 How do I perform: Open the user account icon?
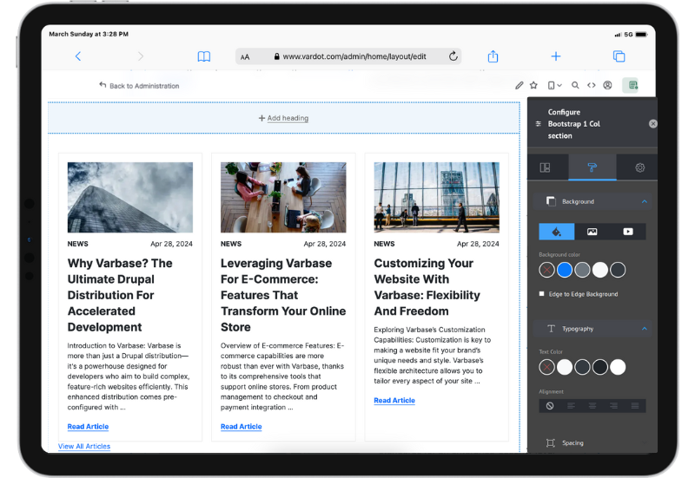607,85
